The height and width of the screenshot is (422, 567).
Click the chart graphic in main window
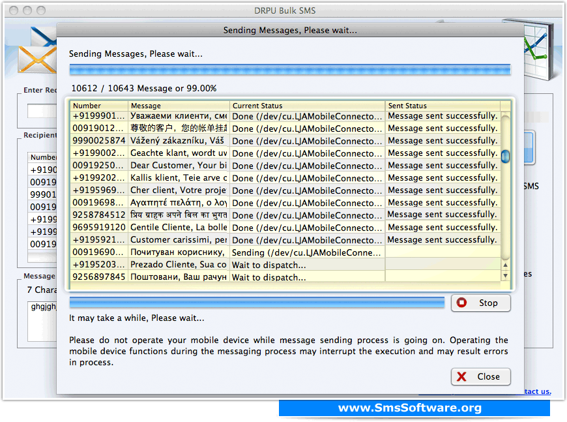538,49
